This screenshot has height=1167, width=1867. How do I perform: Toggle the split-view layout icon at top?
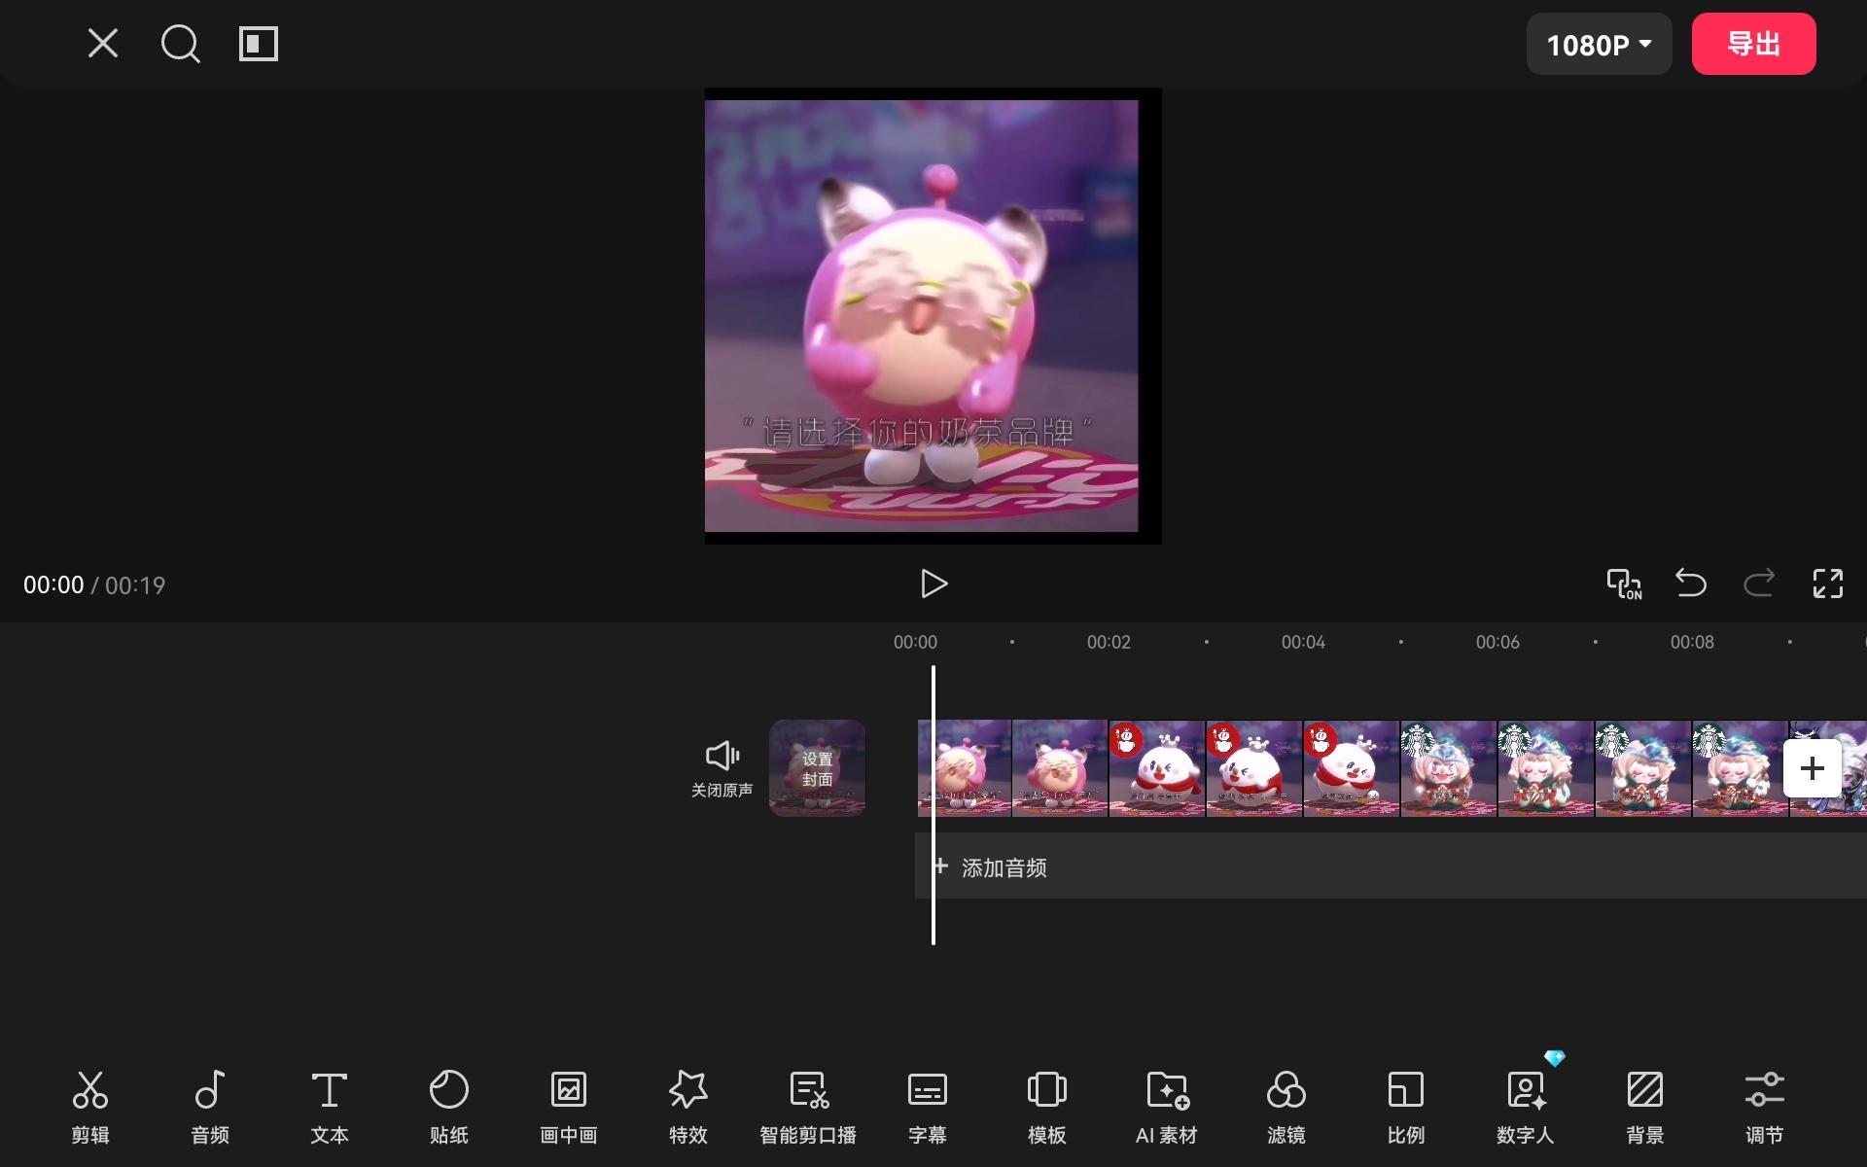(259, 44)
